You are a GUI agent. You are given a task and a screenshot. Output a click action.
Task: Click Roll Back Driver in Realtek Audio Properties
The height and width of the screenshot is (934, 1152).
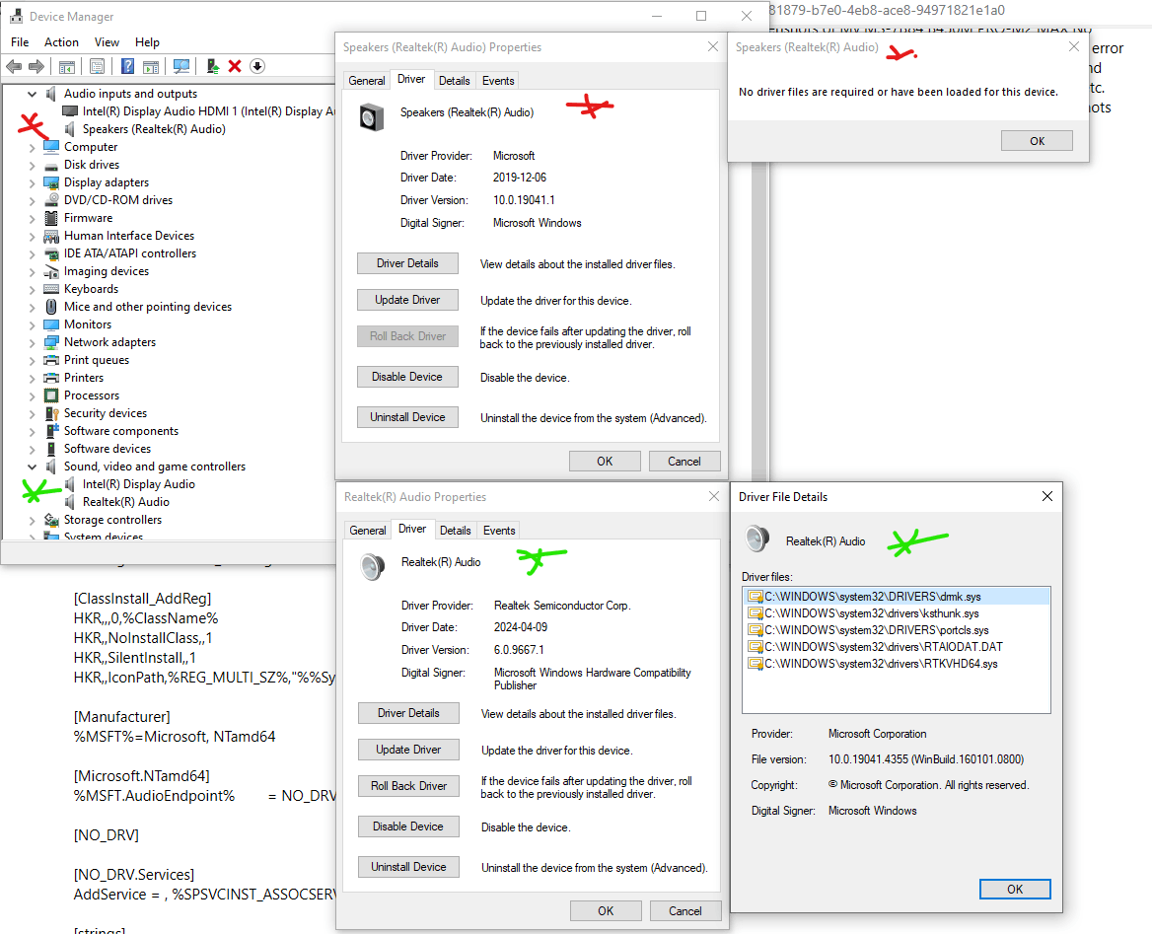click(408, 786)
